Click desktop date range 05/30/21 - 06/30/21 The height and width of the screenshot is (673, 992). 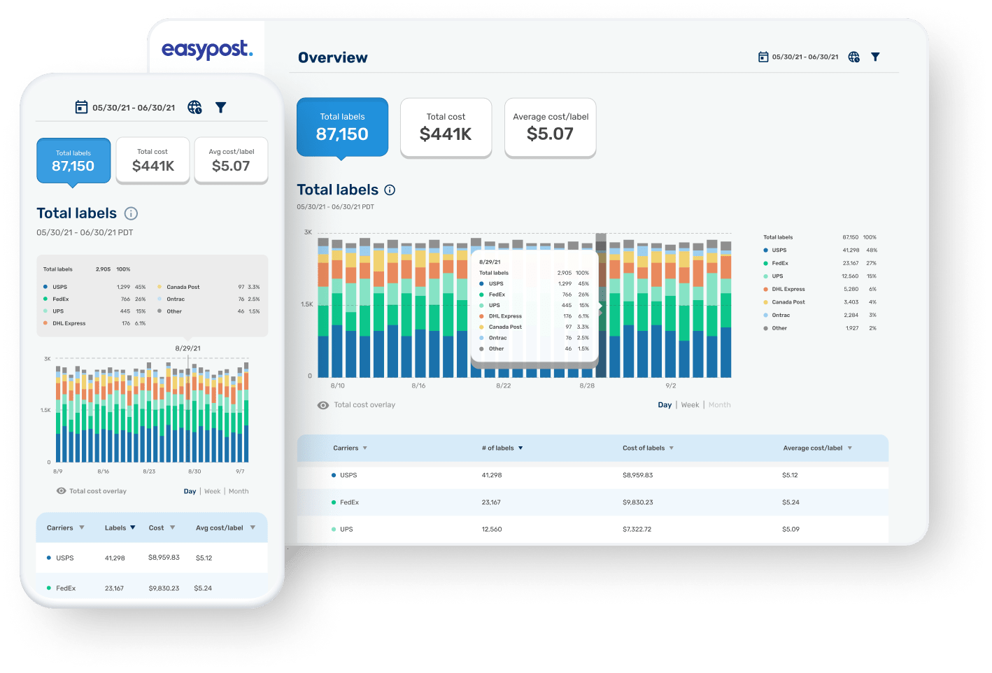tap(805, 57)
